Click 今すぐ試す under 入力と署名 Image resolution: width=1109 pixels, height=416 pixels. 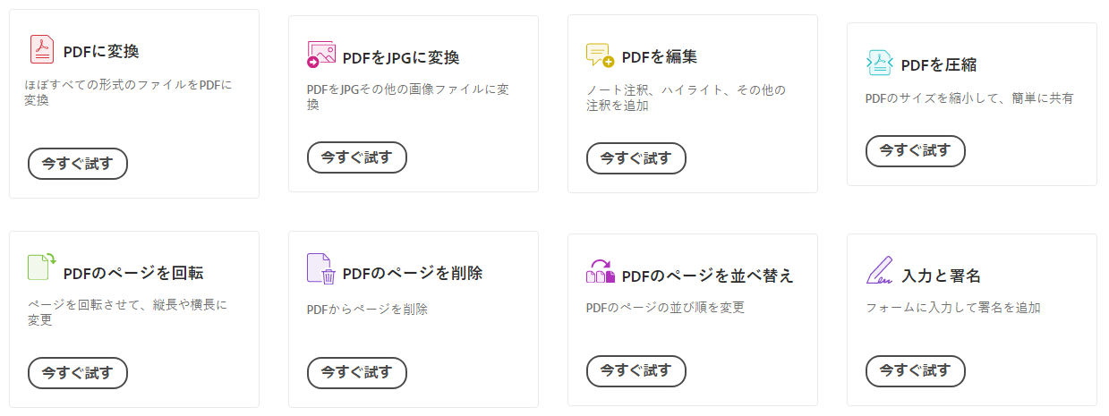[916, 370]
